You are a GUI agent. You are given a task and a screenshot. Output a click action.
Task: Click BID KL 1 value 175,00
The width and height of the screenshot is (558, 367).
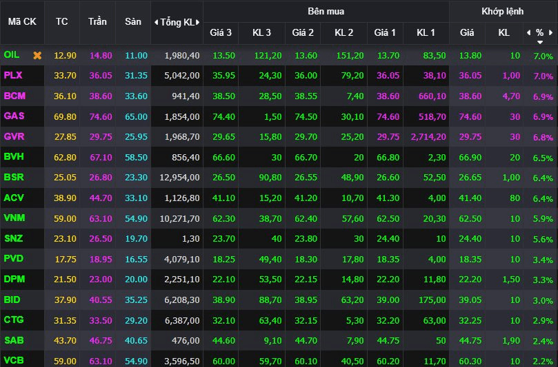pyautogui.click(x=432, y=300)
